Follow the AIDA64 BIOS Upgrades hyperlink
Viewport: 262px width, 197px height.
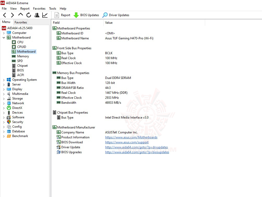coord(137,152)
